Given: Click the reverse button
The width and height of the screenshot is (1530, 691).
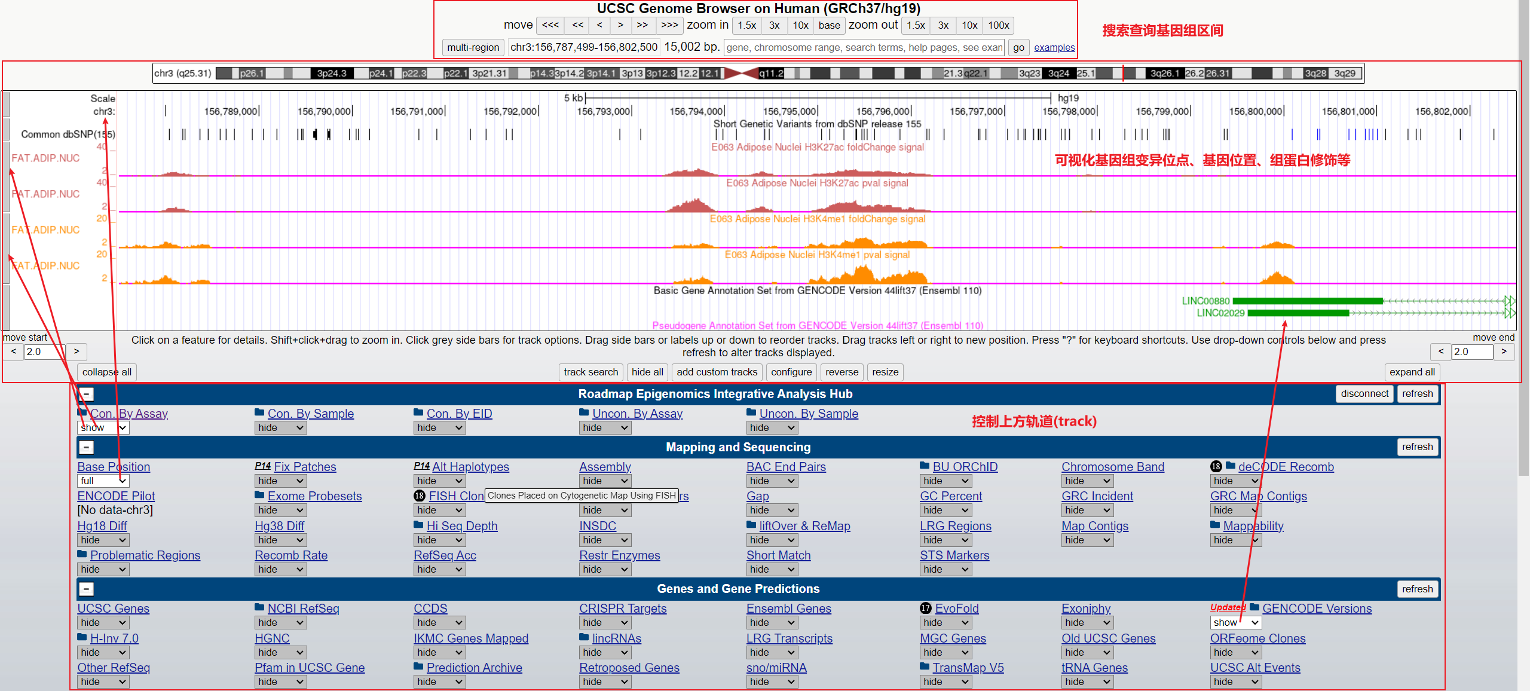Looking at the screenshot, I should click(x=841, y=372).
